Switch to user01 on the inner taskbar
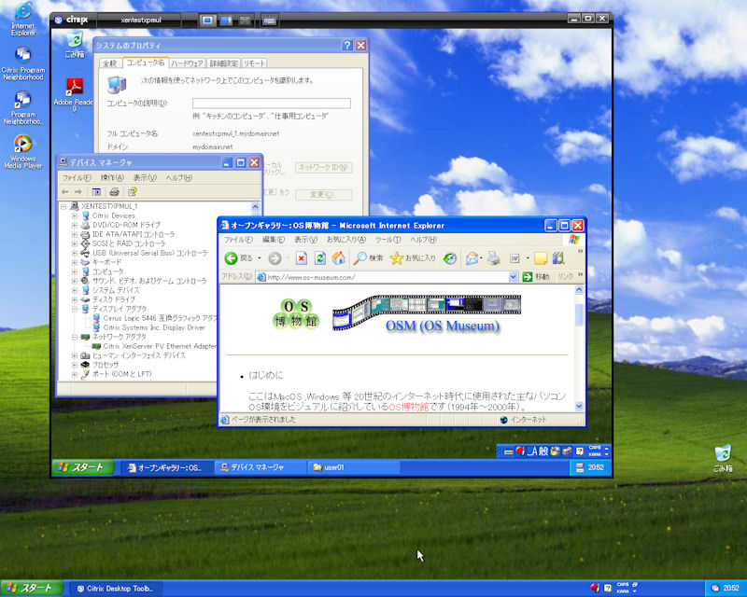This screenshot has width=747, height=597. (x=354, y=467)
